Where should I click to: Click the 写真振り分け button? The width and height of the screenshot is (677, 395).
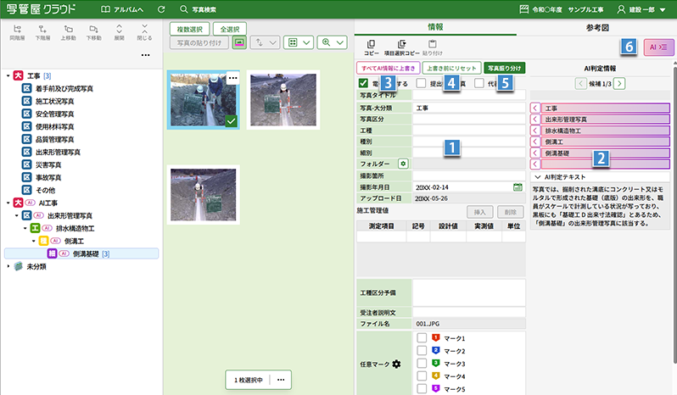(x=504, y=68)
